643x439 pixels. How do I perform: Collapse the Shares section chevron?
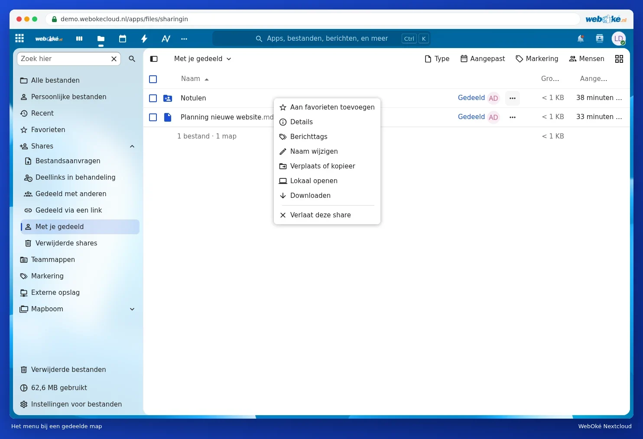132,146
